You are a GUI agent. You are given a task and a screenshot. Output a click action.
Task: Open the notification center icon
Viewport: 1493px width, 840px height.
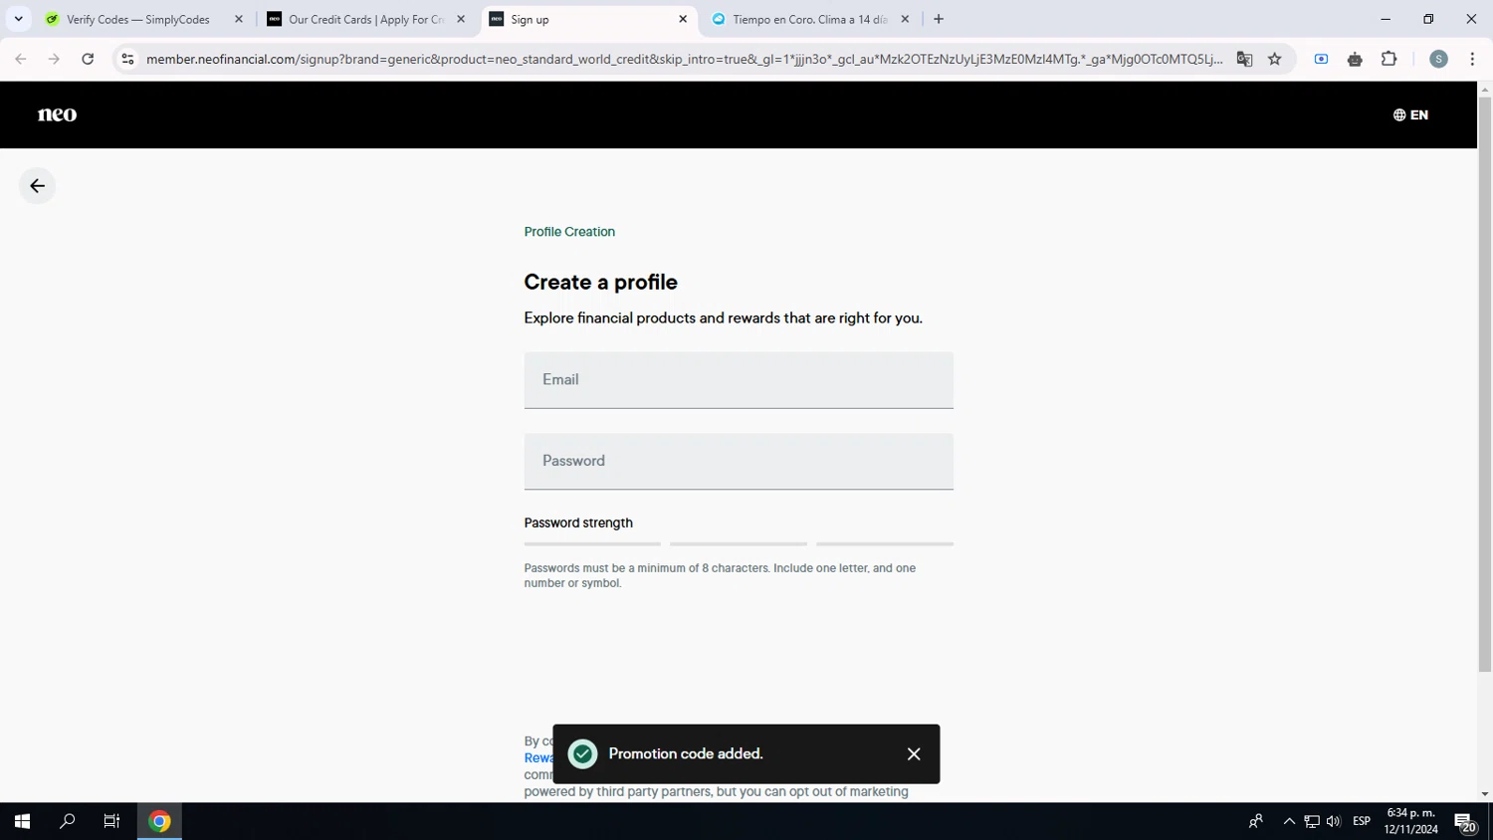tap(1464, 821)
